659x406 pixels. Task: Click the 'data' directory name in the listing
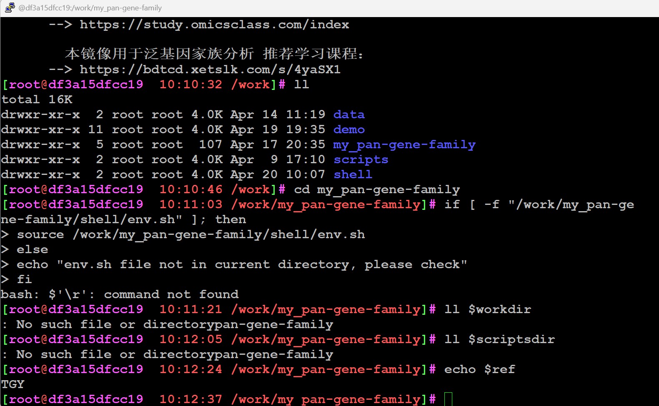349,115
